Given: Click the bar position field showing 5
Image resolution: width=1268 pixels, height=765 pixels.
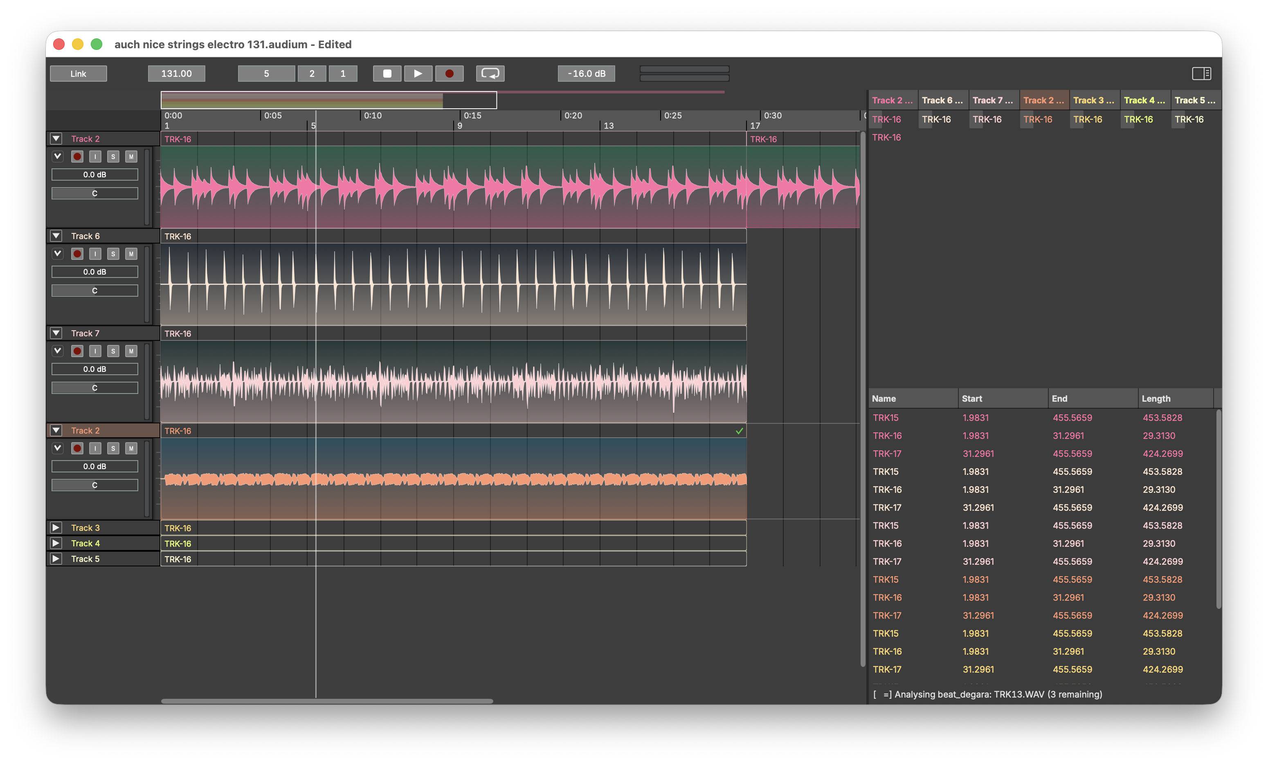Looking at the screenshot, I should 267,74.
